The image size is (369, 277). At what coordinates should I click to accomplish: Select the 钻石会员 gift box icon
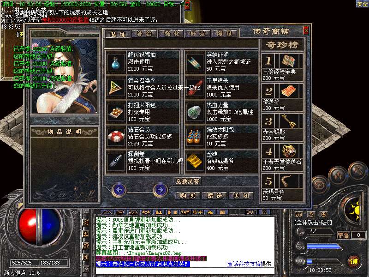coord(116,136)
